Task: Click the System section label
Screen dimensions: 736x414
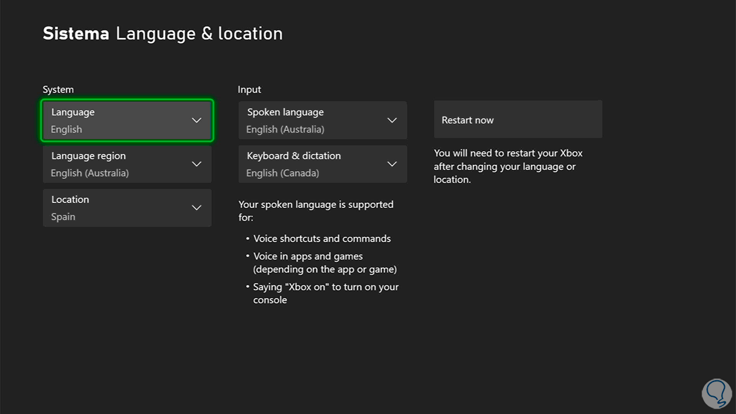Action: [58, 90]
